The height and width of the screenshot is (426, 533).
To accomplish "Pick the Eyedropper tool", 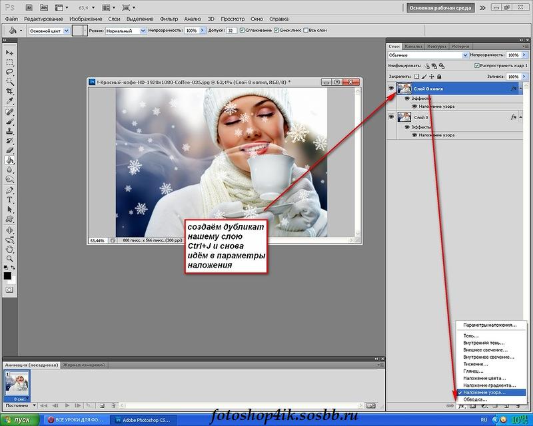I will pyautogui.click(x=9, y=101).
